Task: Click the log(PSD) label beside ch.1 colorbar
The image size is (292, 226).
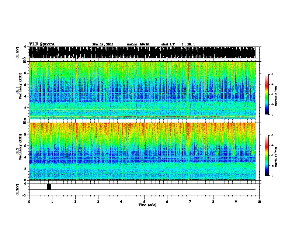Action: pyautogui.click(x=276, y=96)
